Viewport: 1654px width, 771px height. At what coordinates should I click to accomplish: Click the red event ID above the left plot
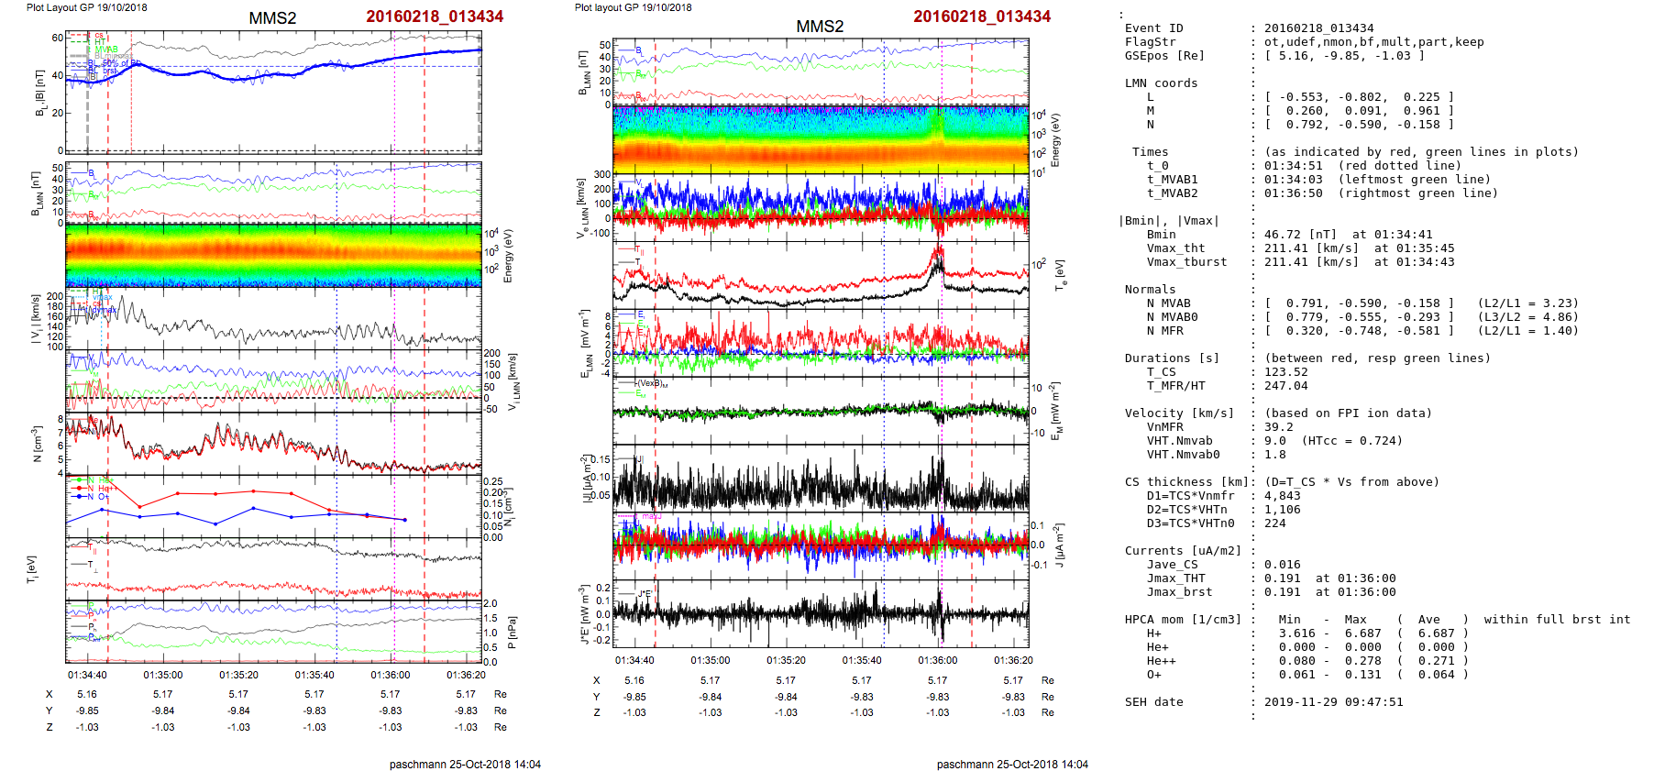pos(435,17)
